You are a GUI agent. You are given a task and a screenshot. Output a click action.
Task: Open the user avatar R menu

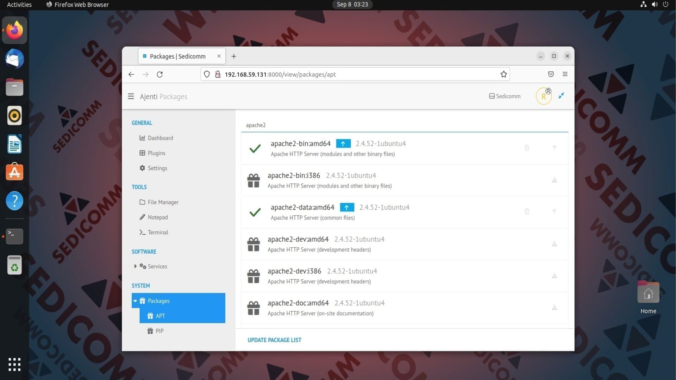coord(543,96)
